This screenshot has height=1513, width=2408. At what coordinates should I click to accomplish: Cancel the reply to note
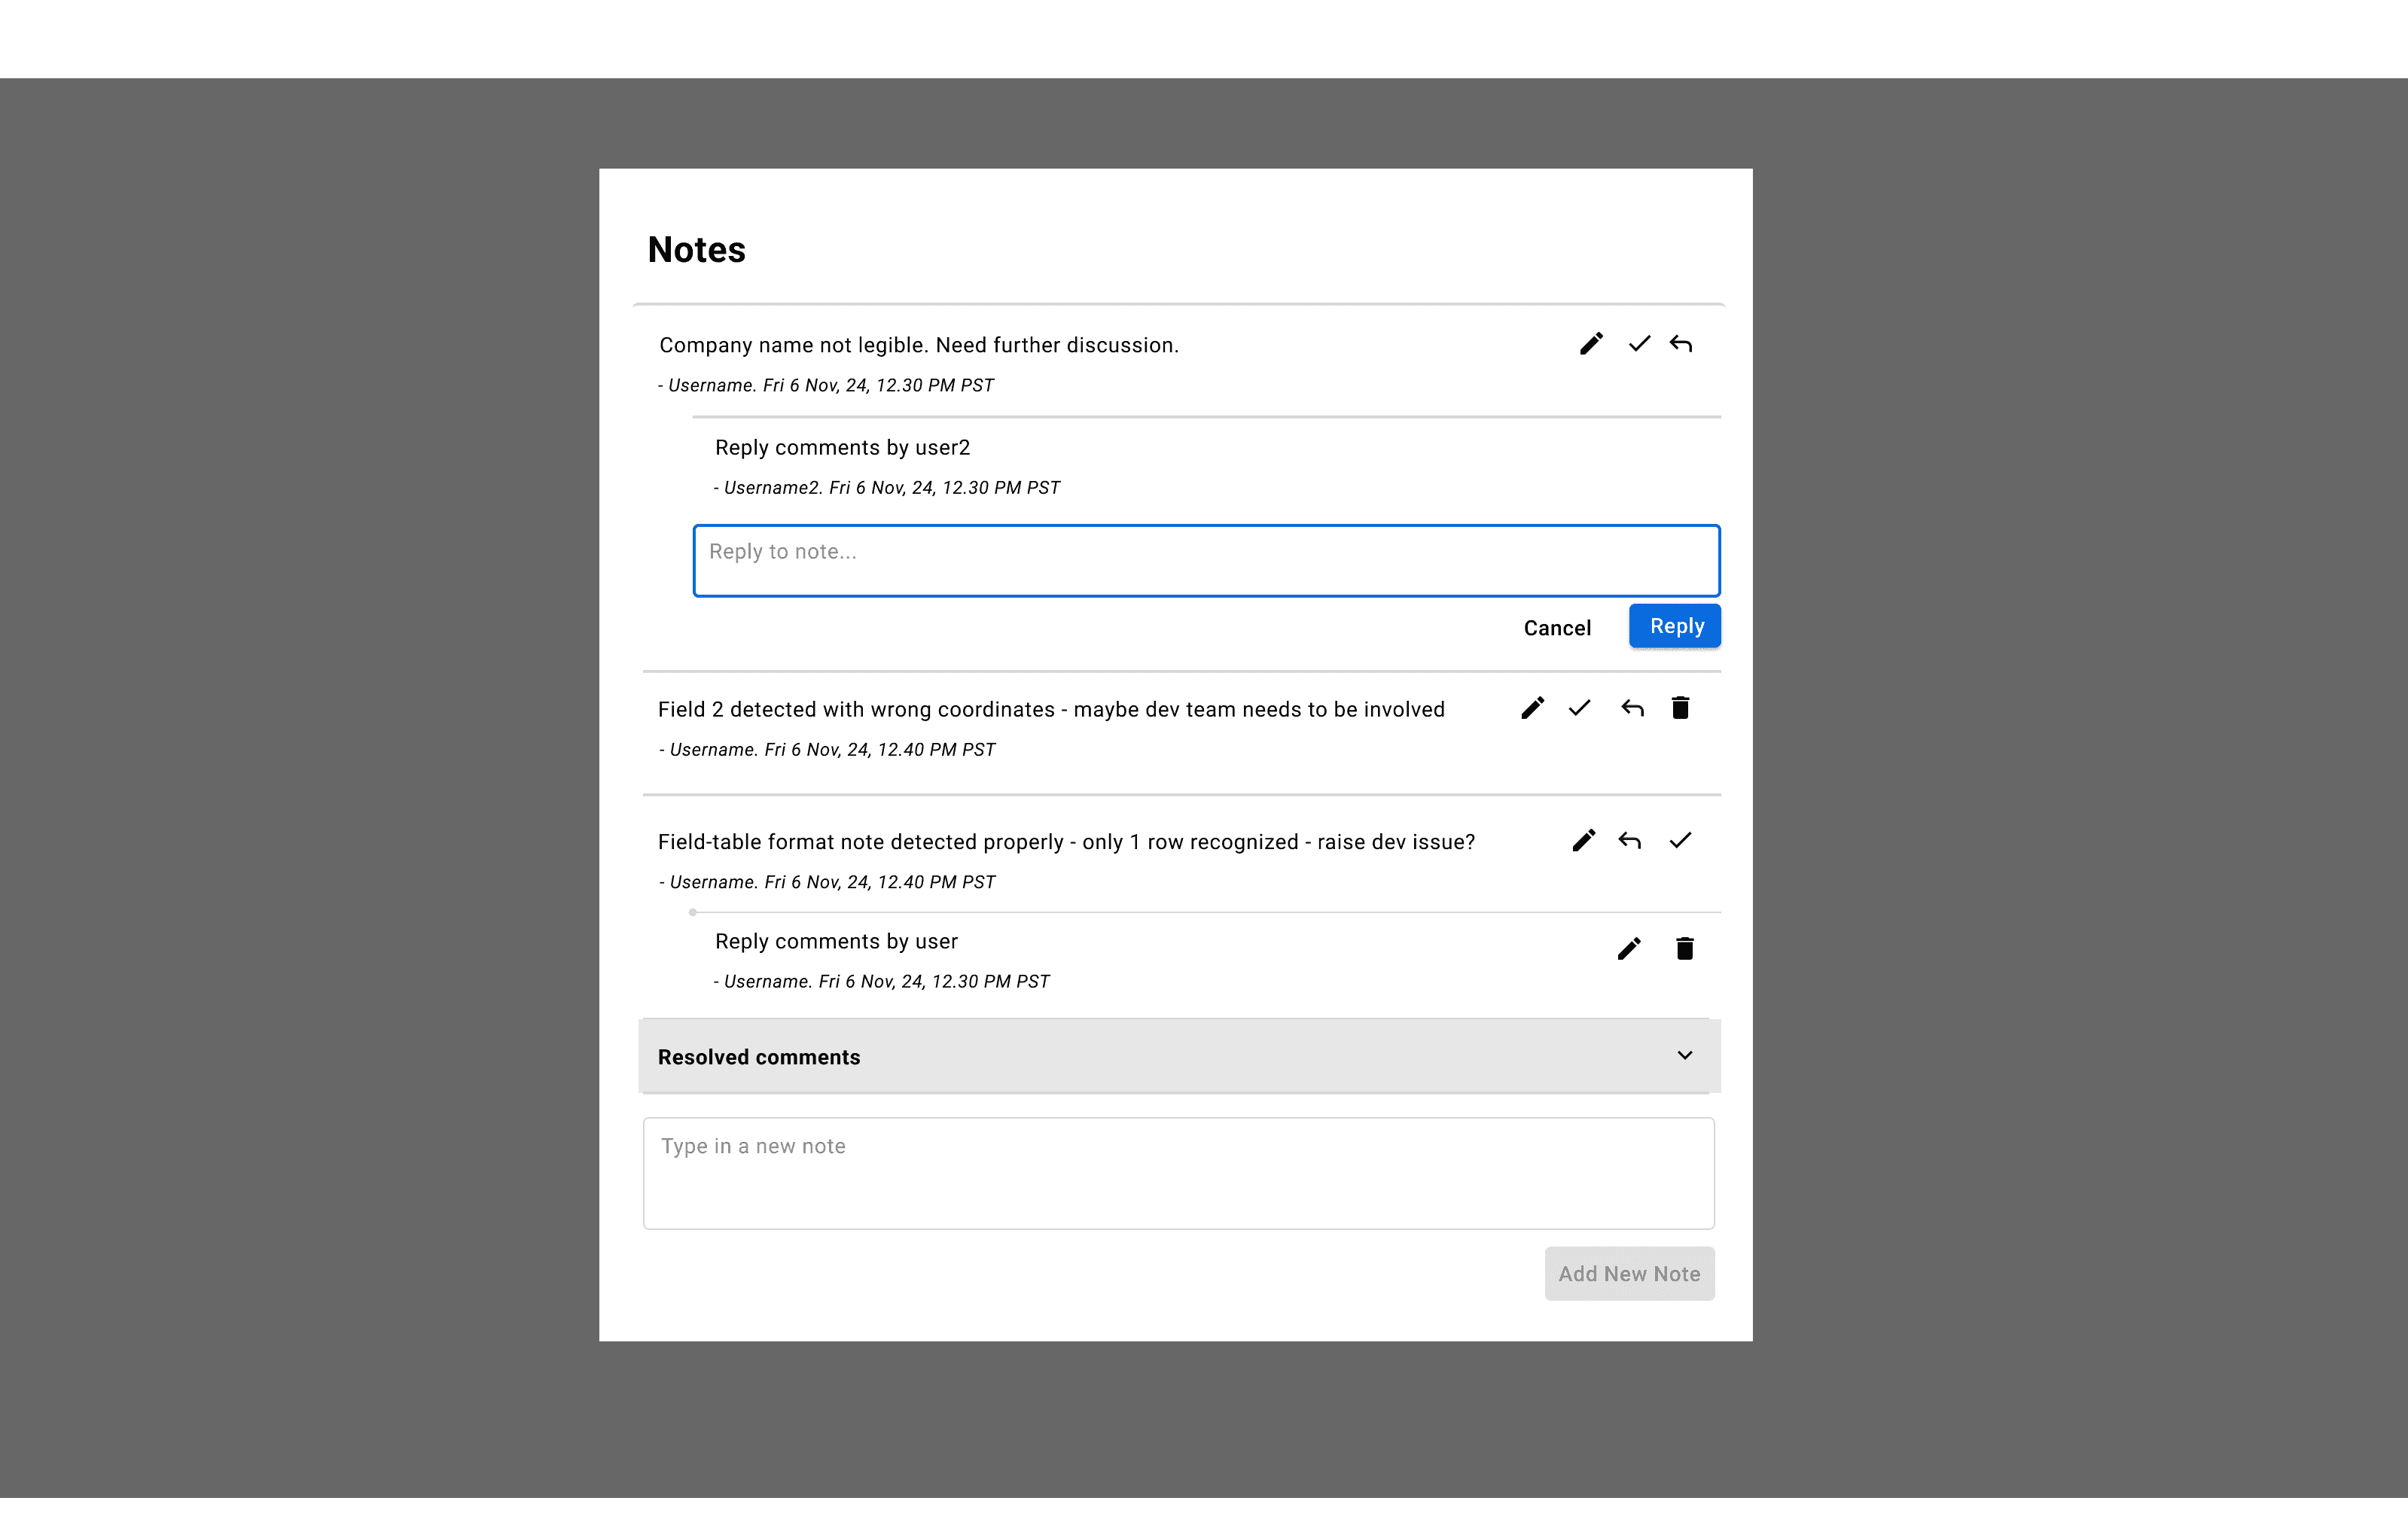[1557, 628]
